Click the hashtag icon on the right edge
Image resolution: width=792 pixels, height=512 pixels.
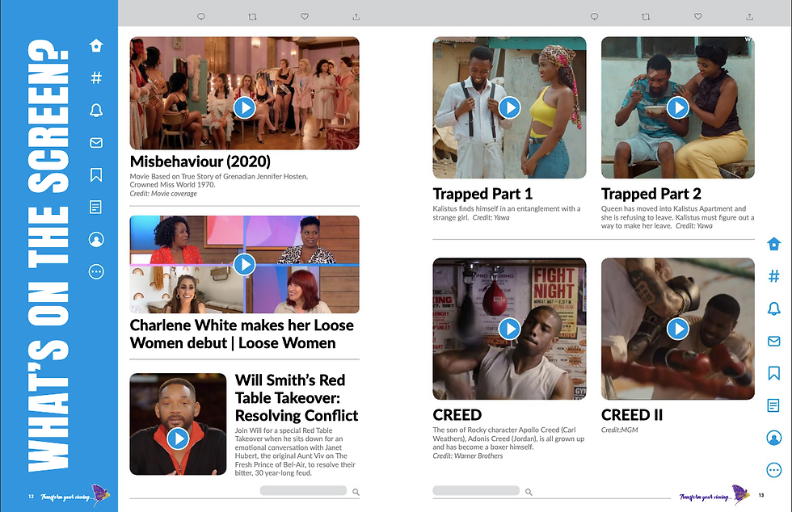[x=774, y=276]
